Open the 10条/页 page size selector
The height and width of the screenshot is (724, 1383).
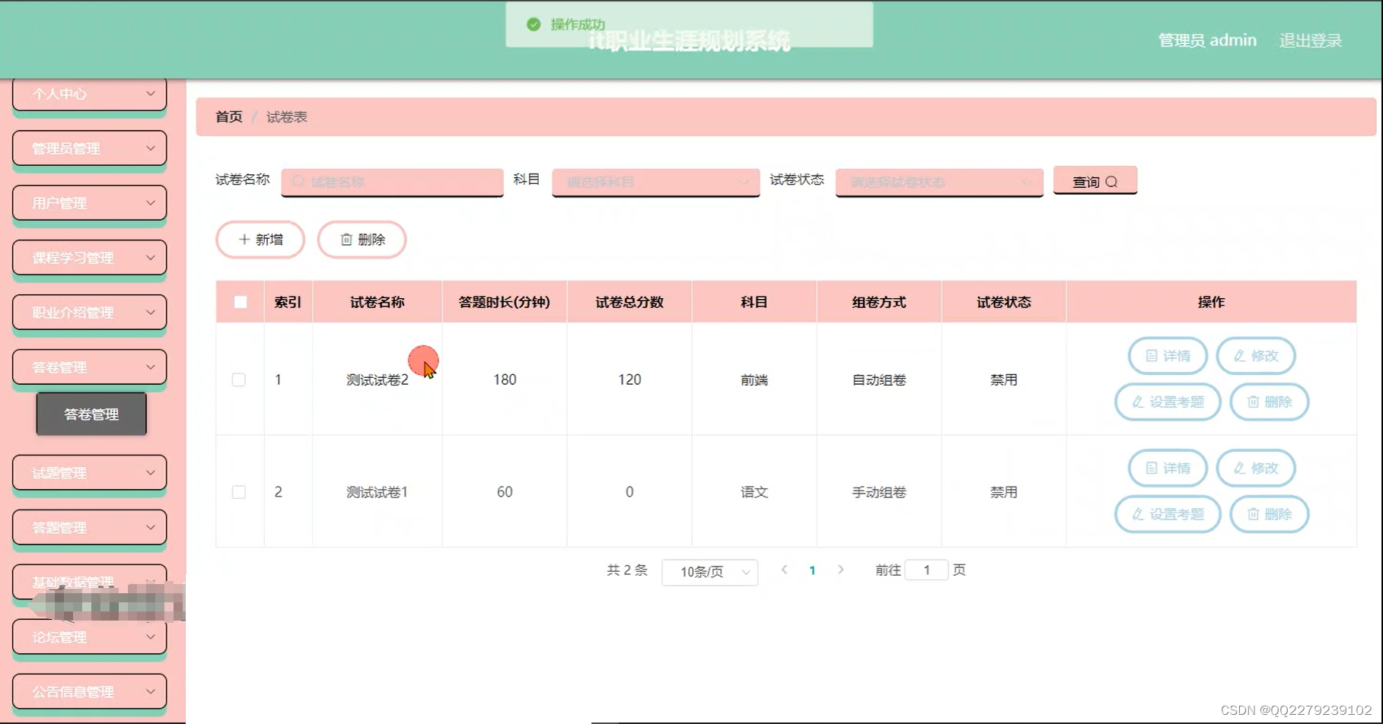point(709,570)
